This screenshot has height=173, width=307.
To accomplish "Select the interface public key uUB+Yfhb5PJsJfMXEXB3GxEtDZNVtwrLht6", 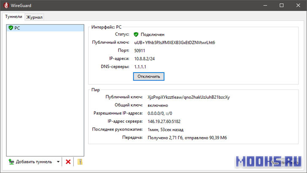I will pos(175,43).
